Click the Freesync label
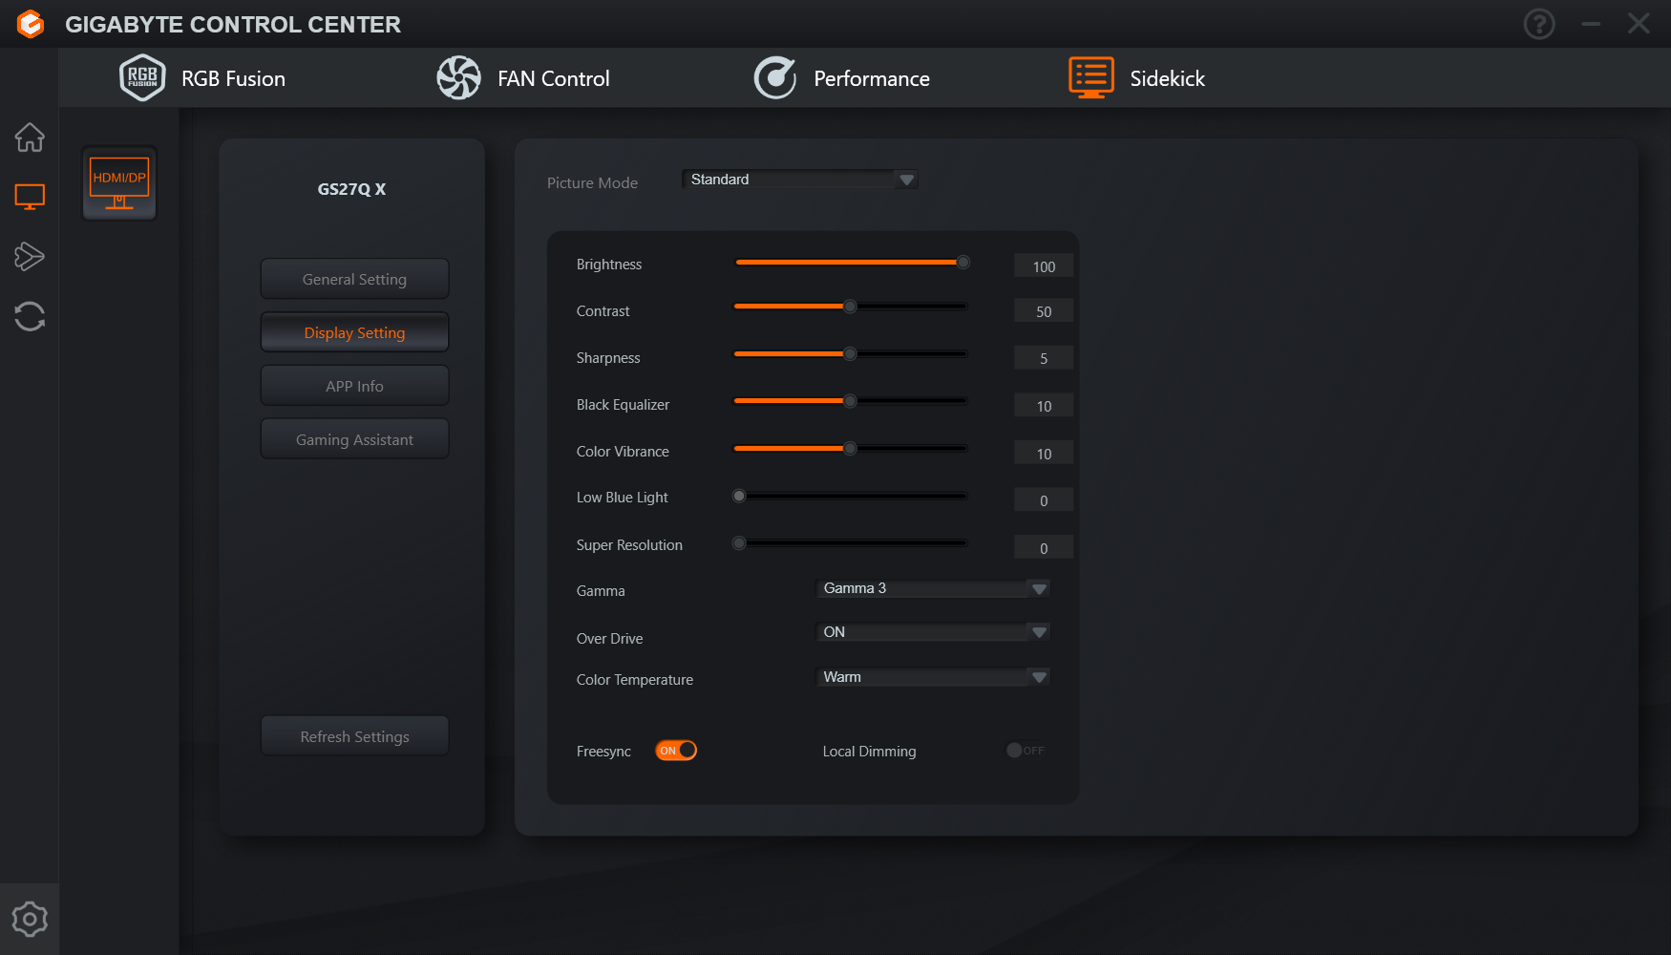1671x955 pixels. tap(603, 752)
